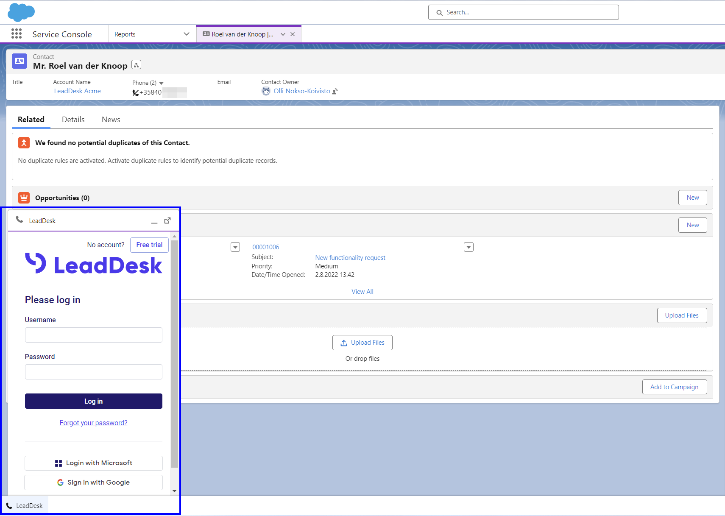Click the search magnifier icon
The image size is (725, 516).
click(440, 13)
